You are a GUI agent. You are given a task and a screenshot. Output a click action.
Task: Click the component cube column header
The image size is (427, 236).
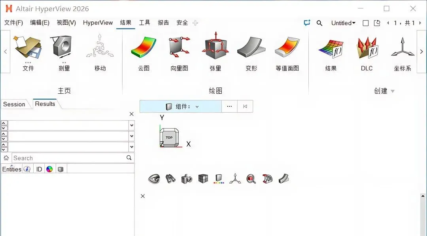pyautogui.click(x=60, y=169)
